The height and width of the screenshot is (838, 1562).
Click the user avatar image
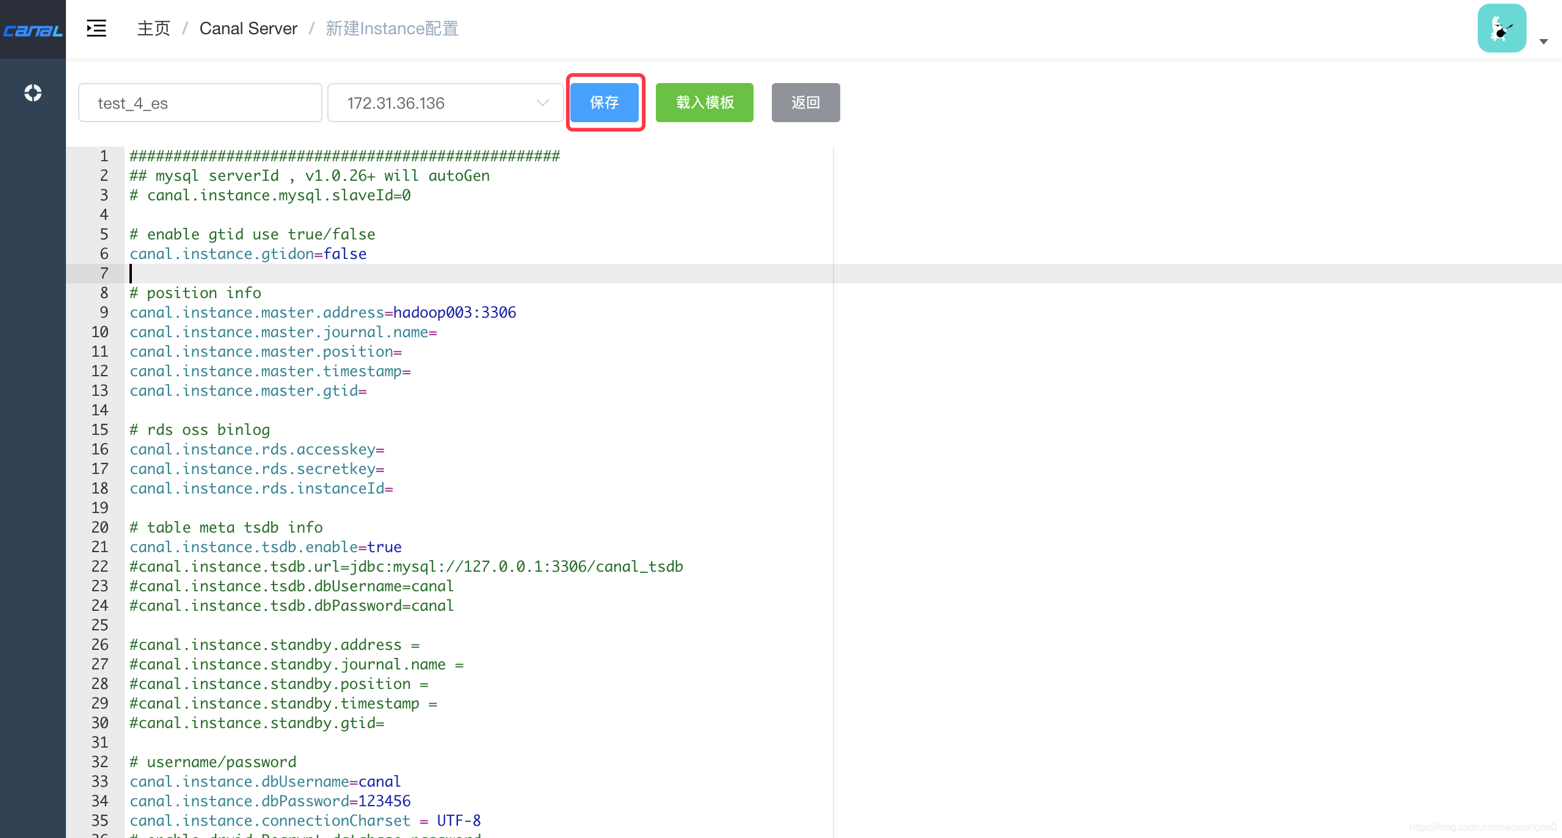[x=1502, y=28]
